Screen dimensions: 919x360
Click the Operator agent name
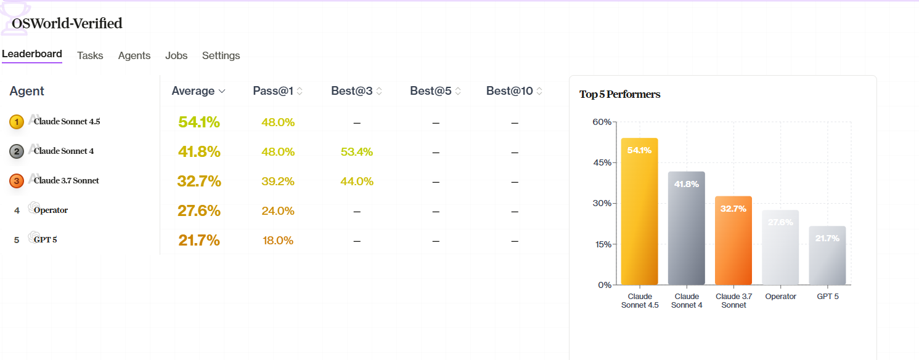[x=50, y=210]
